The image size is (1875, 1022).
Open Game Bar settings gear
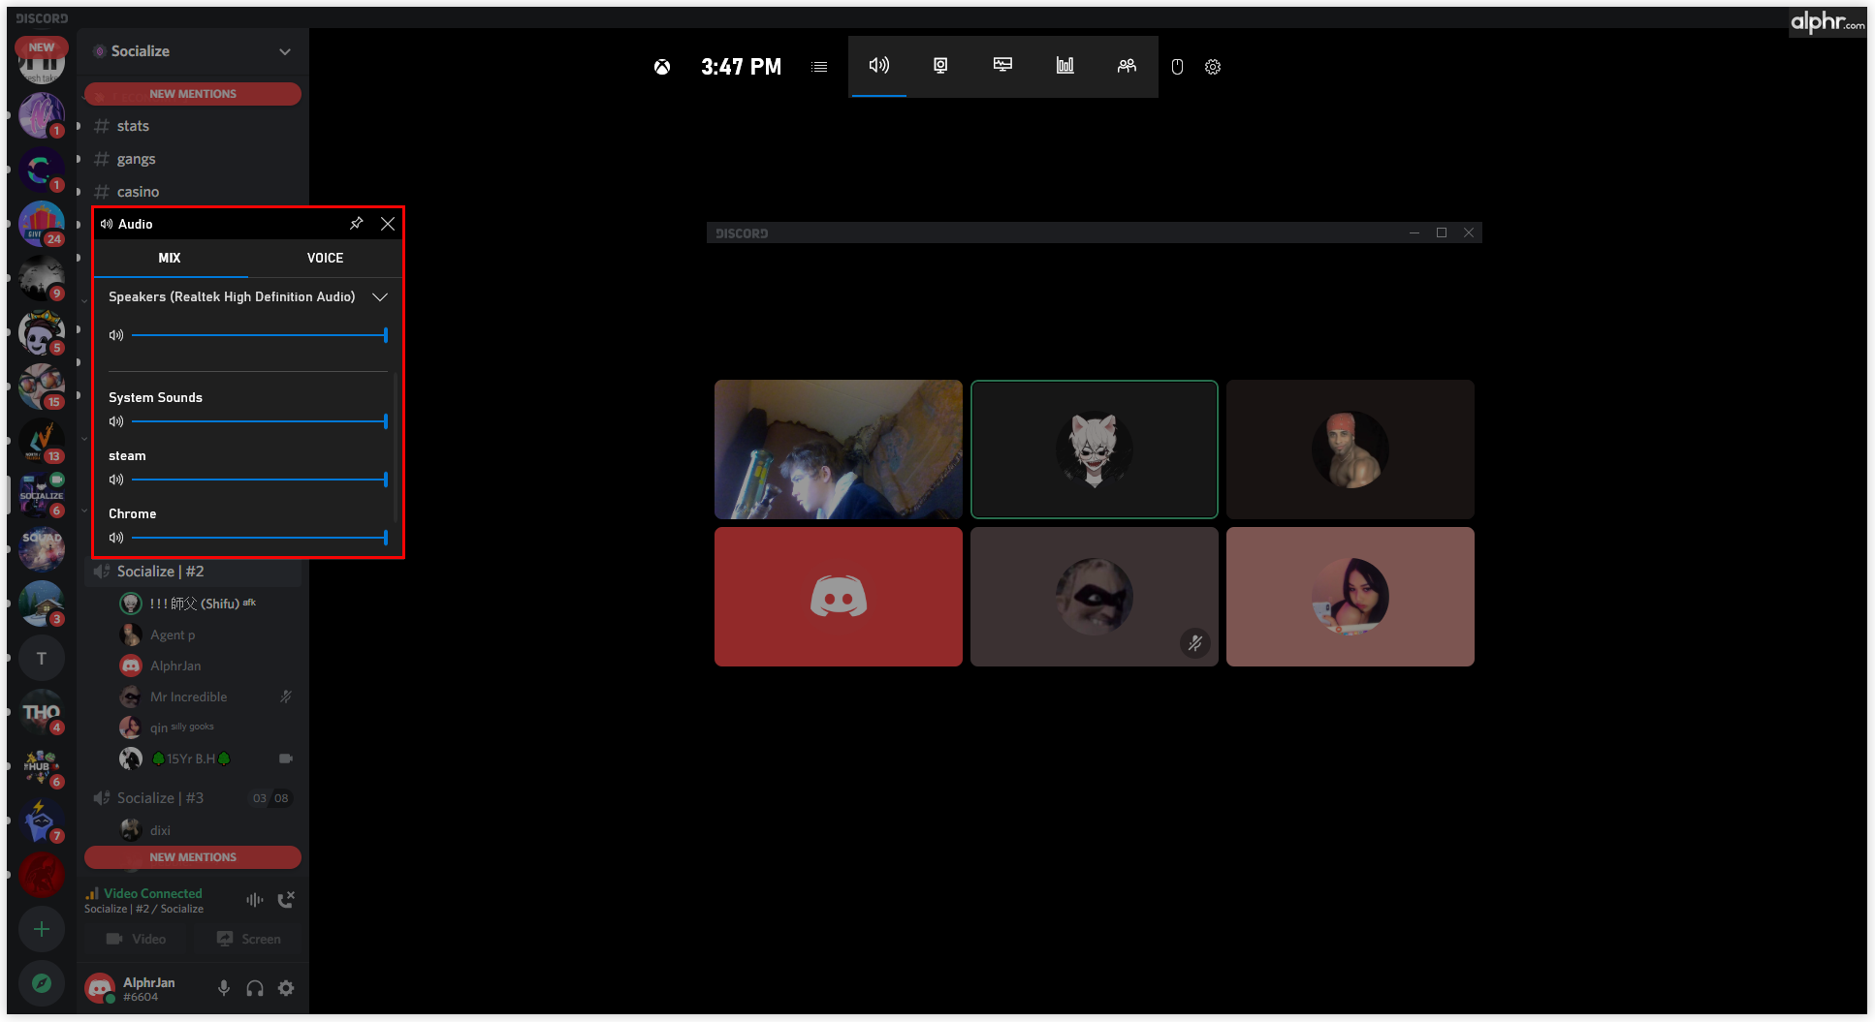pos(1213,67)
